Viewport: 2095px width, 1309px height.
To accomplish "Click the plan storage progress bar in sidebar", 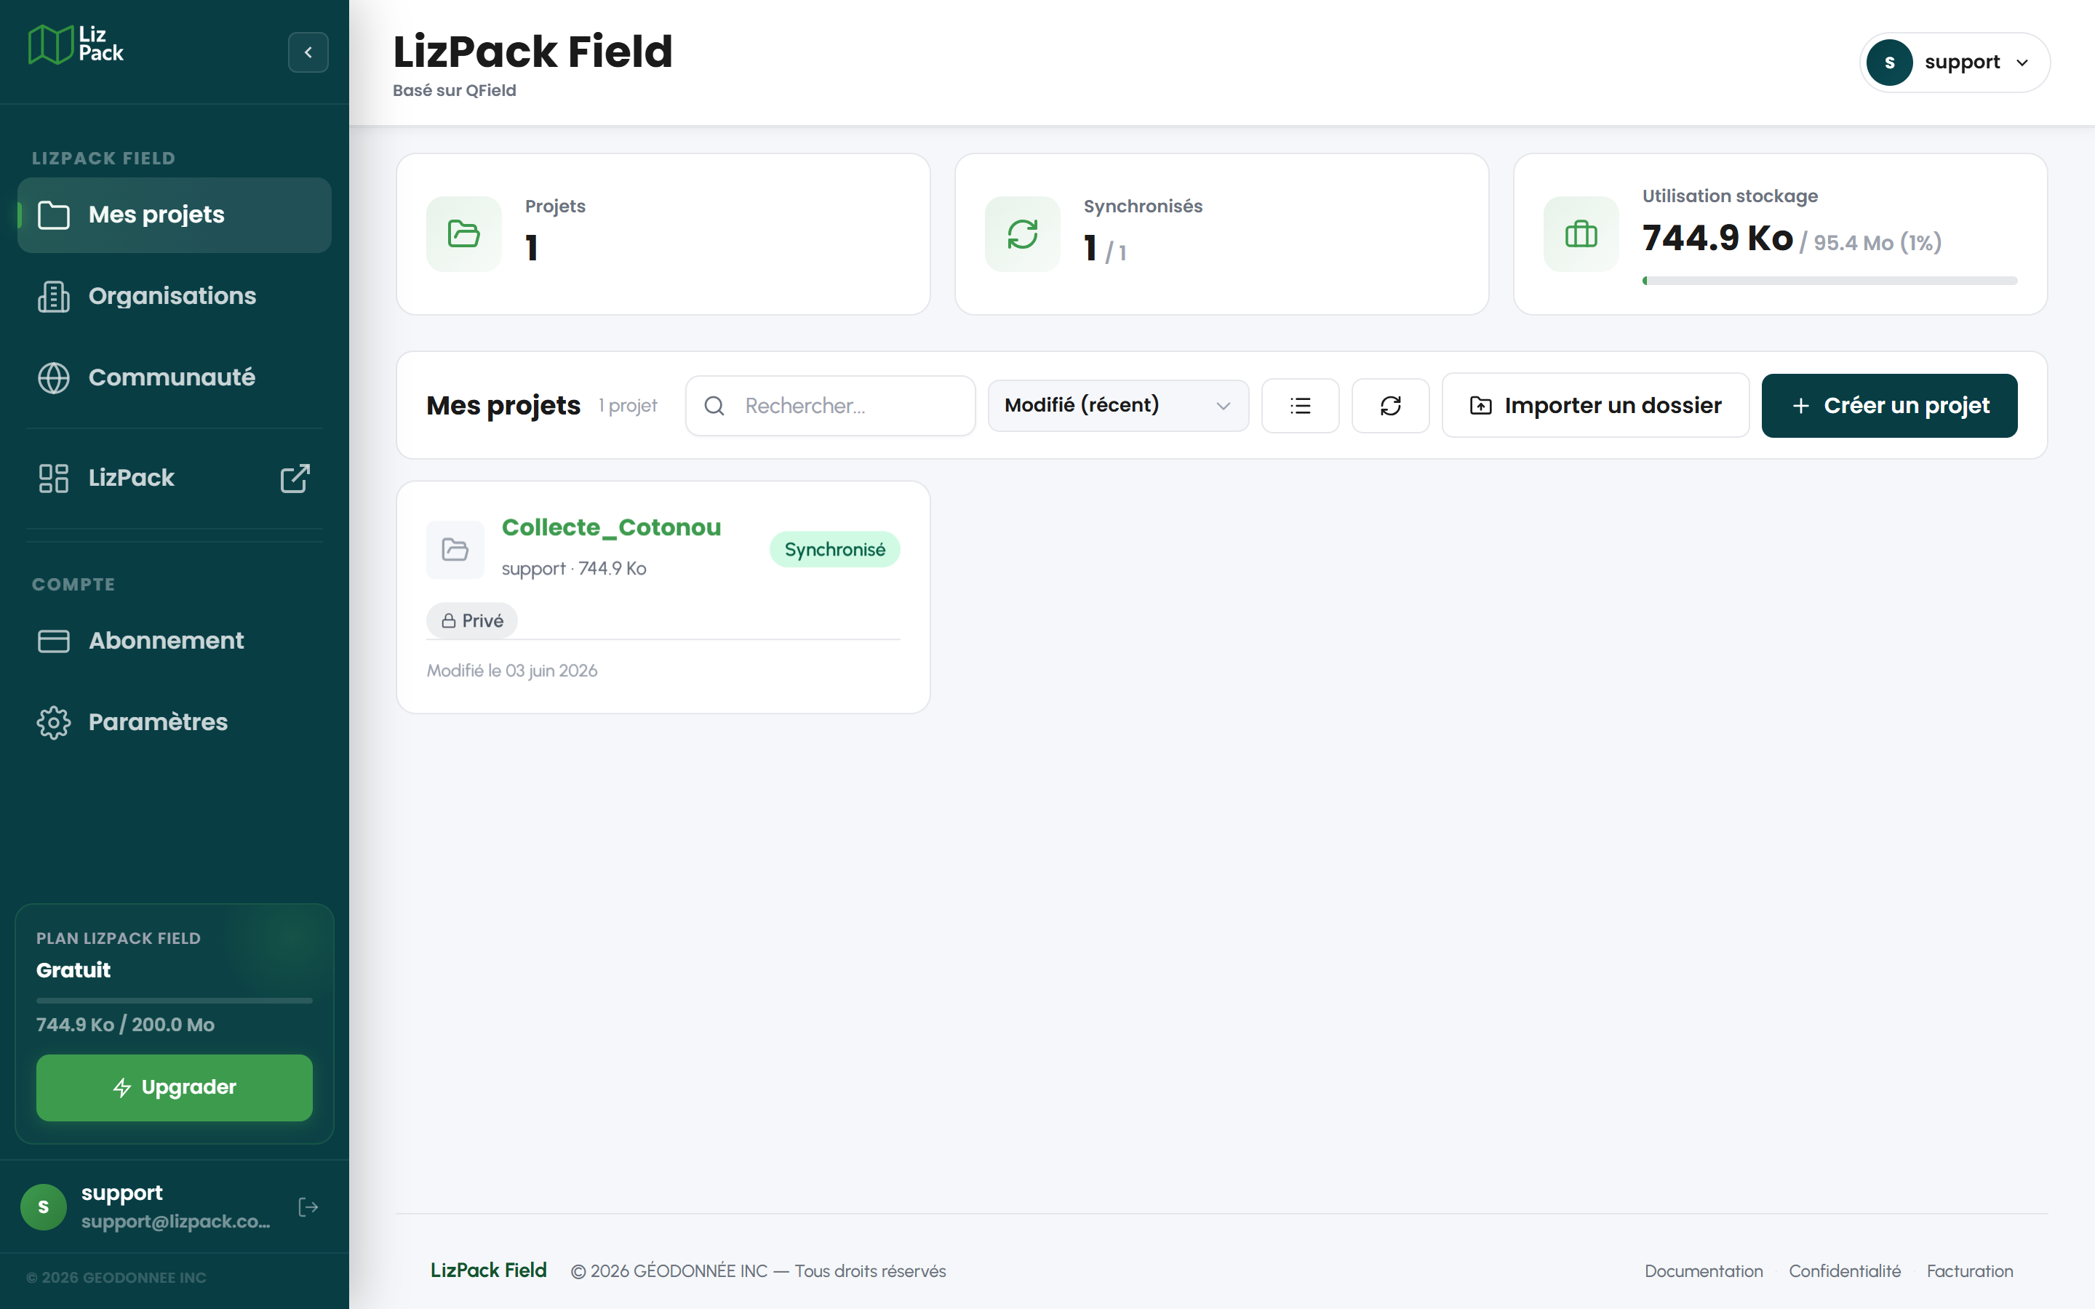I will 174,1000.
